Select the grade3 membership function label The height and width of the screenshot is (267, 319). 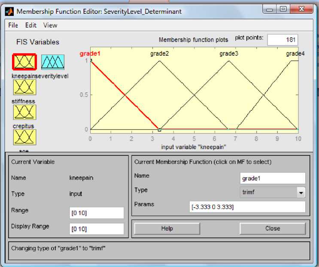coord(228,54)
